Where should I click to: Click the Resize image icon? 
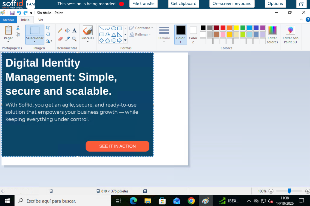point(48,34)
